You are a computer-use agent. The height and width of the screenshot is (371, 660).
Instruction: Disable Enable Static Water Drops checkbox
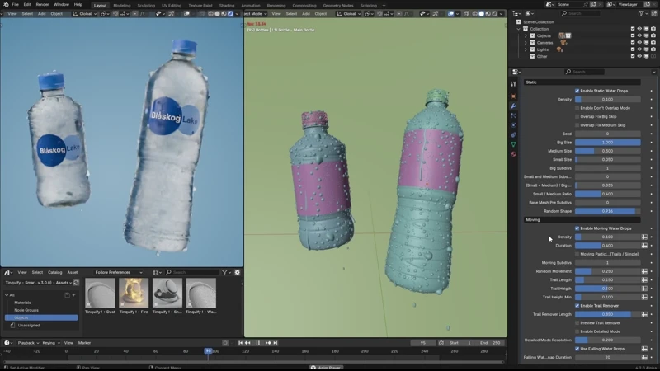coord(577,91)
